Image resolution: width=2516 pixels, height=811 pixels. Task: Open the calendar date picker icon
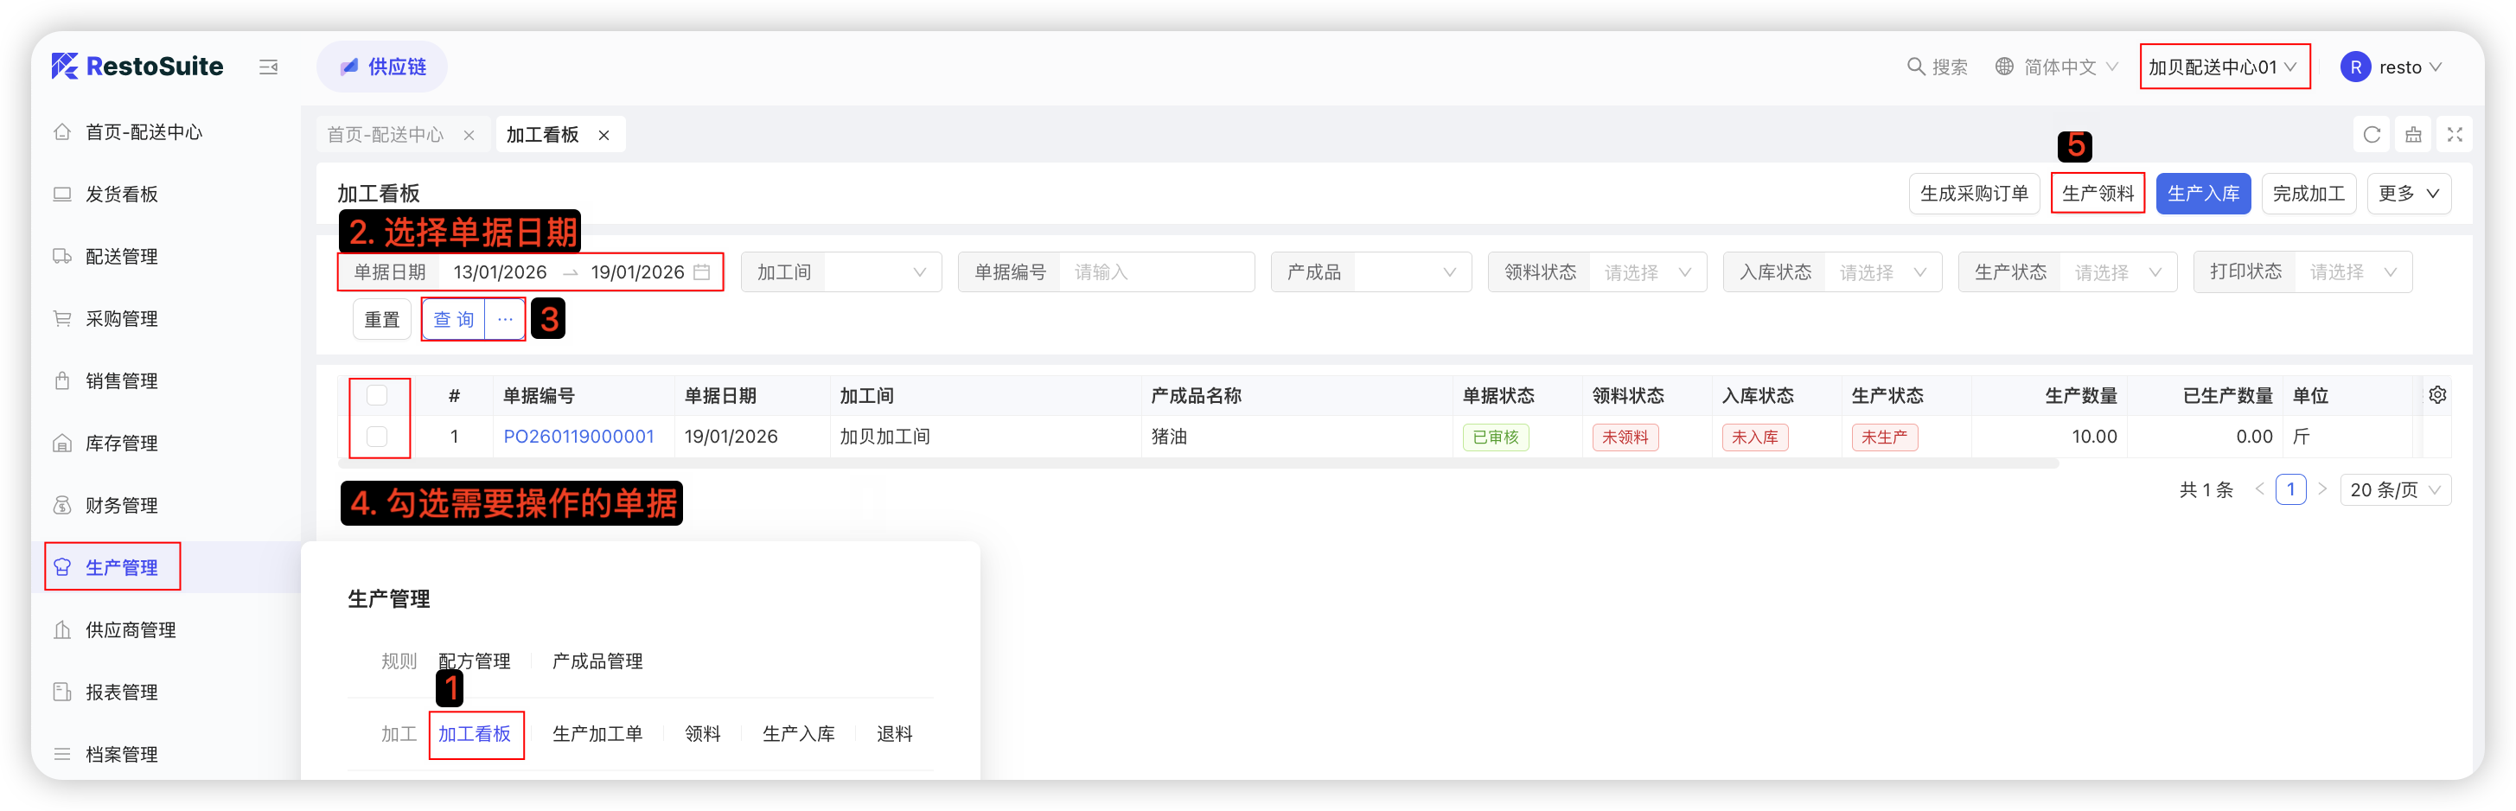pos(701,272)
